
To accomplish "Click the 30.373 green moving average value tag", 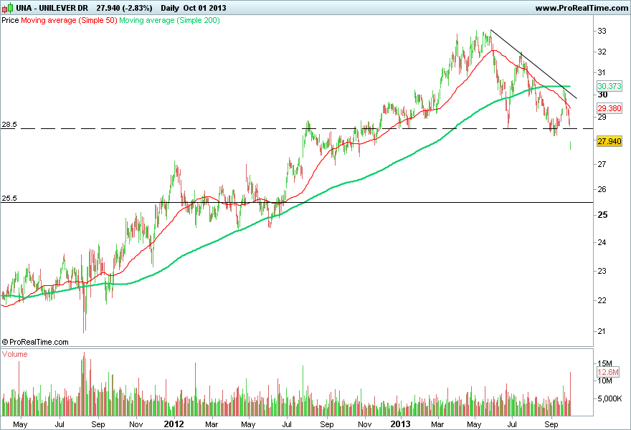I will (609, 86).
